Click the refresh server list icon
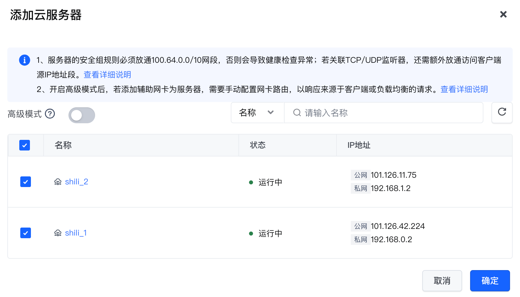The width and height of the screenshot is (520, 297). coord(502,112)
